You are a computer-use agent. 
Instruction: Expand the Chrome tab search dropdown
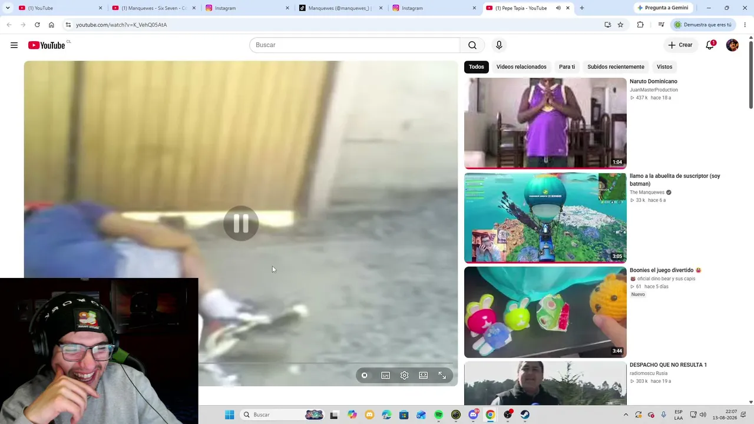click(x=8, y=8)
